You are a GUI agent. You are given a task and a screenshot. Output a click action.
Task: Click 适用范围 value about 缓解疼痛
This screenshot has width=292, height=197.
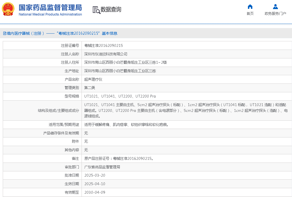126,125
